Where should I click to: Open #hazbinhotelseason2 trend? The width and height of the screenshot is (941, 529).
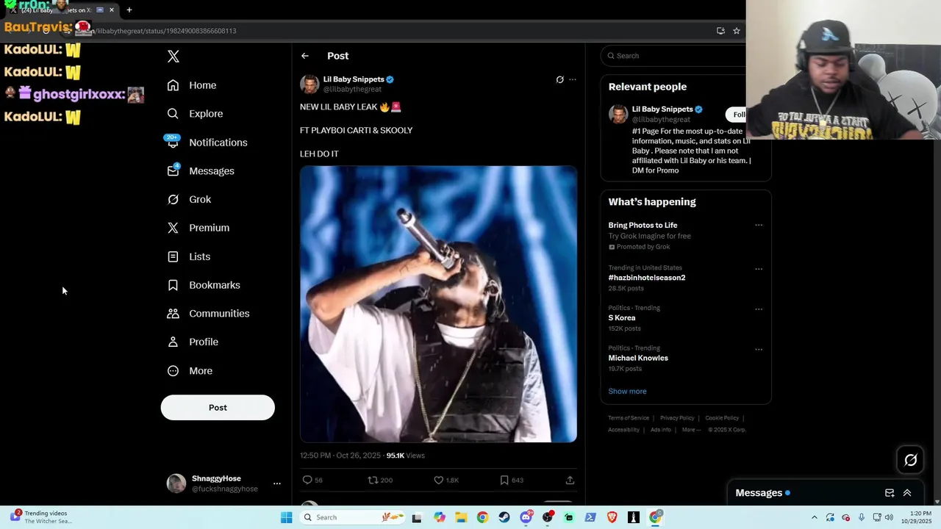[647, 278]
